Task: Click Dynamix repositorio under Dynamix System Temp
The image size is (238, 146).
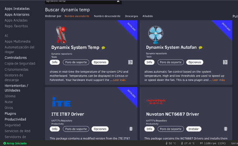Action: (62, 54)
